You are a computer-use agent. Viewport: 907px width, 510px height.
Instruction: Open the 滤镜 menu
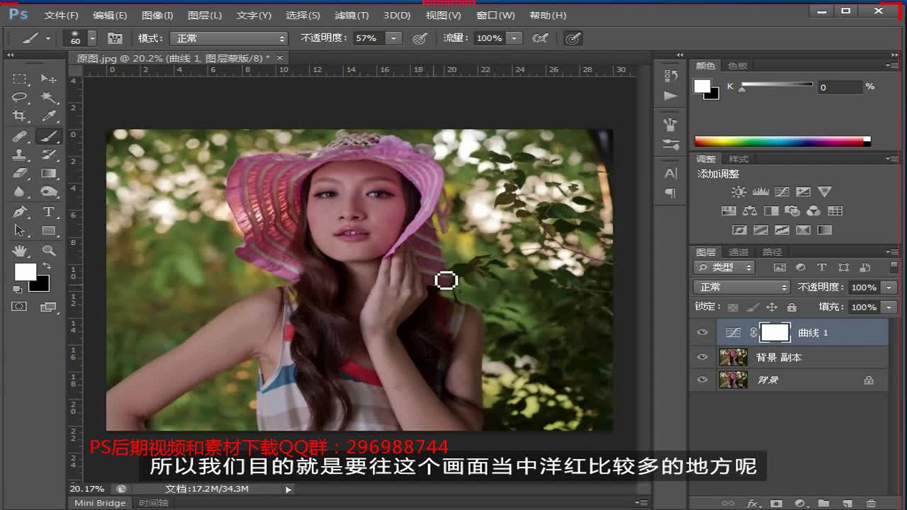tap(351, 15)
